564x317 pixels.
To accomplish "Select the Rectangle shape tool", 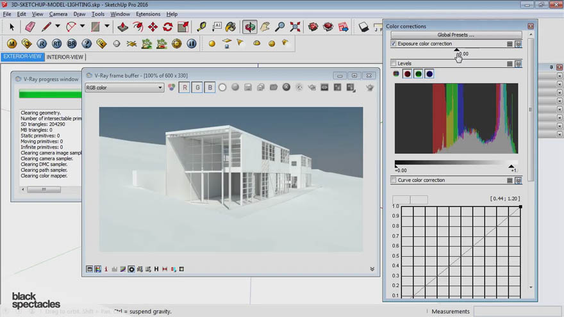I will tap(95, 27).
